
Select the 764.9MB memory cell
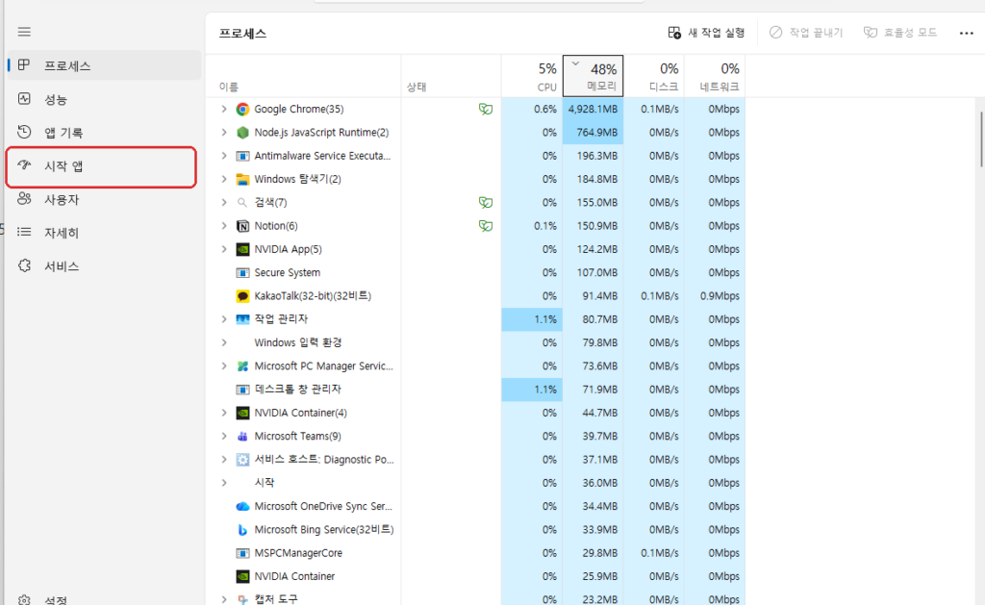point(593,133)
